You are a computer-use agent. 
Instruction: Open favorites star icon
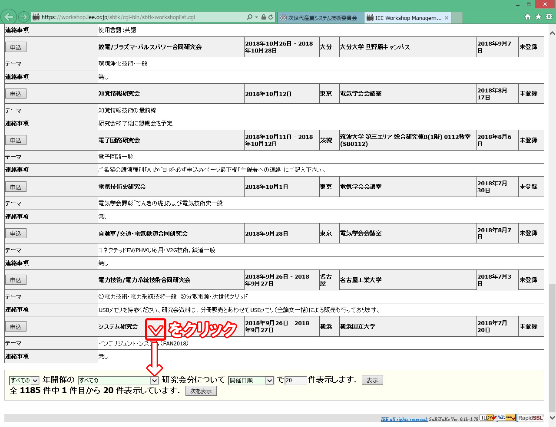pyautogui.click(x=538, y=17)
